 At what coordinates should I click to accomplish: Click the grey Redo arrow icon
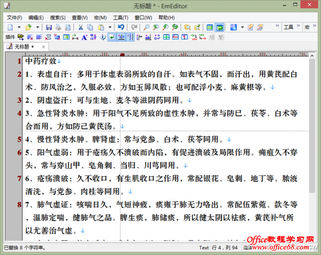134,27
